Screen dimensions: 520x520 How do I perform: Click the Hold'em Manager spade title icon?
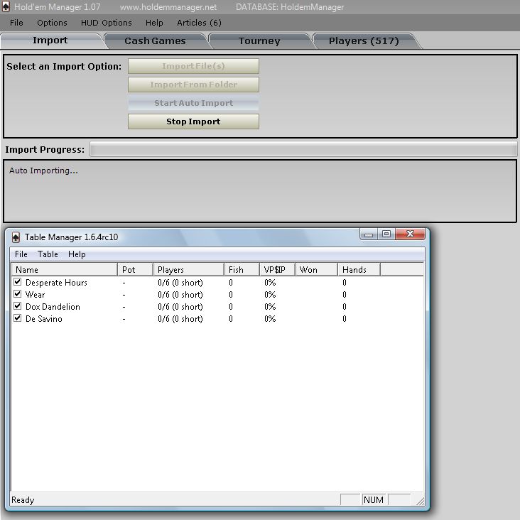click(6, 6)
